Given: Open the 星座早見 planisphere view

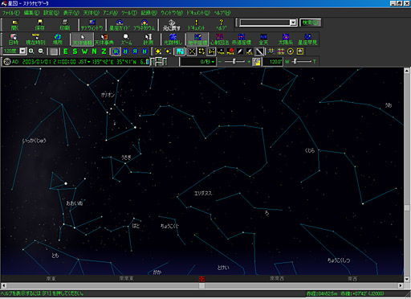Looking at the screenshot, I should coord(307,39).
